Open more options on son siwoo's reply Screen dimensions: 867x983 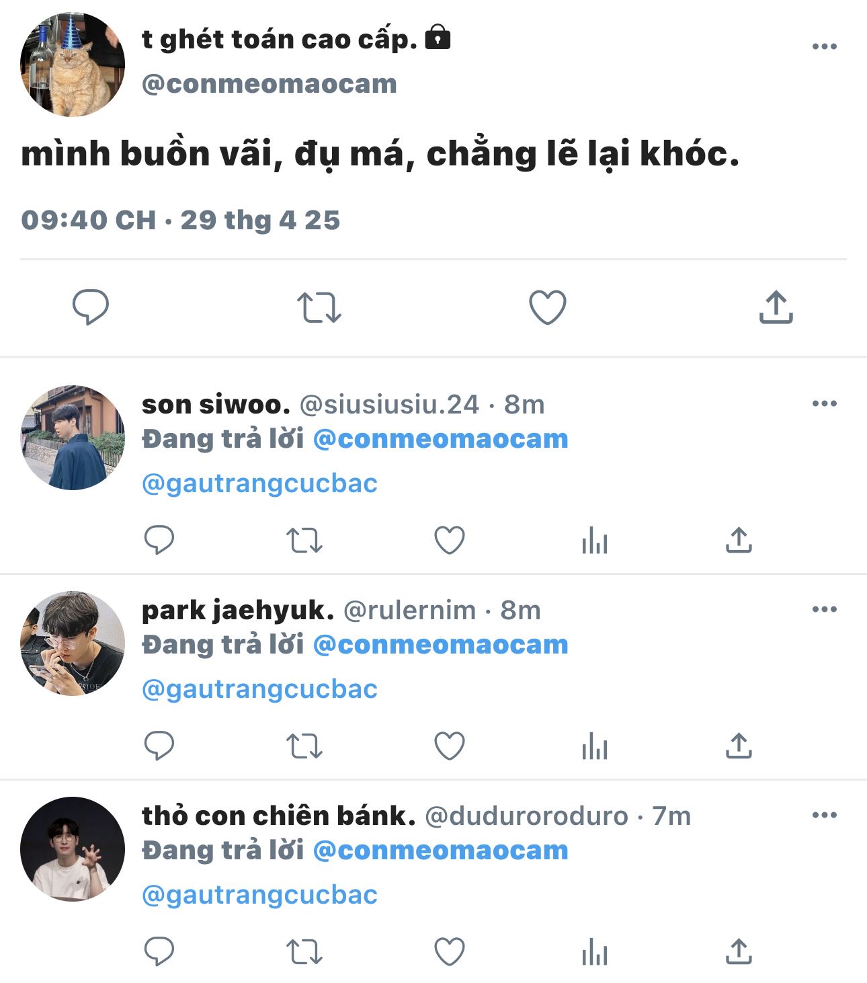(x=824, y=403)
